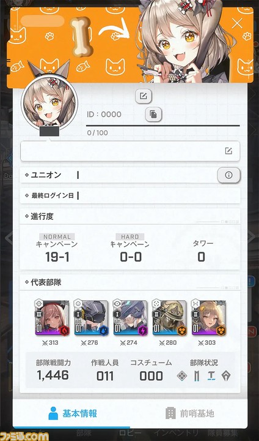This screenshot has width=259, height=441.
Task: Click the T-shaped squad status icon
Action: click(x=211, y=376)
